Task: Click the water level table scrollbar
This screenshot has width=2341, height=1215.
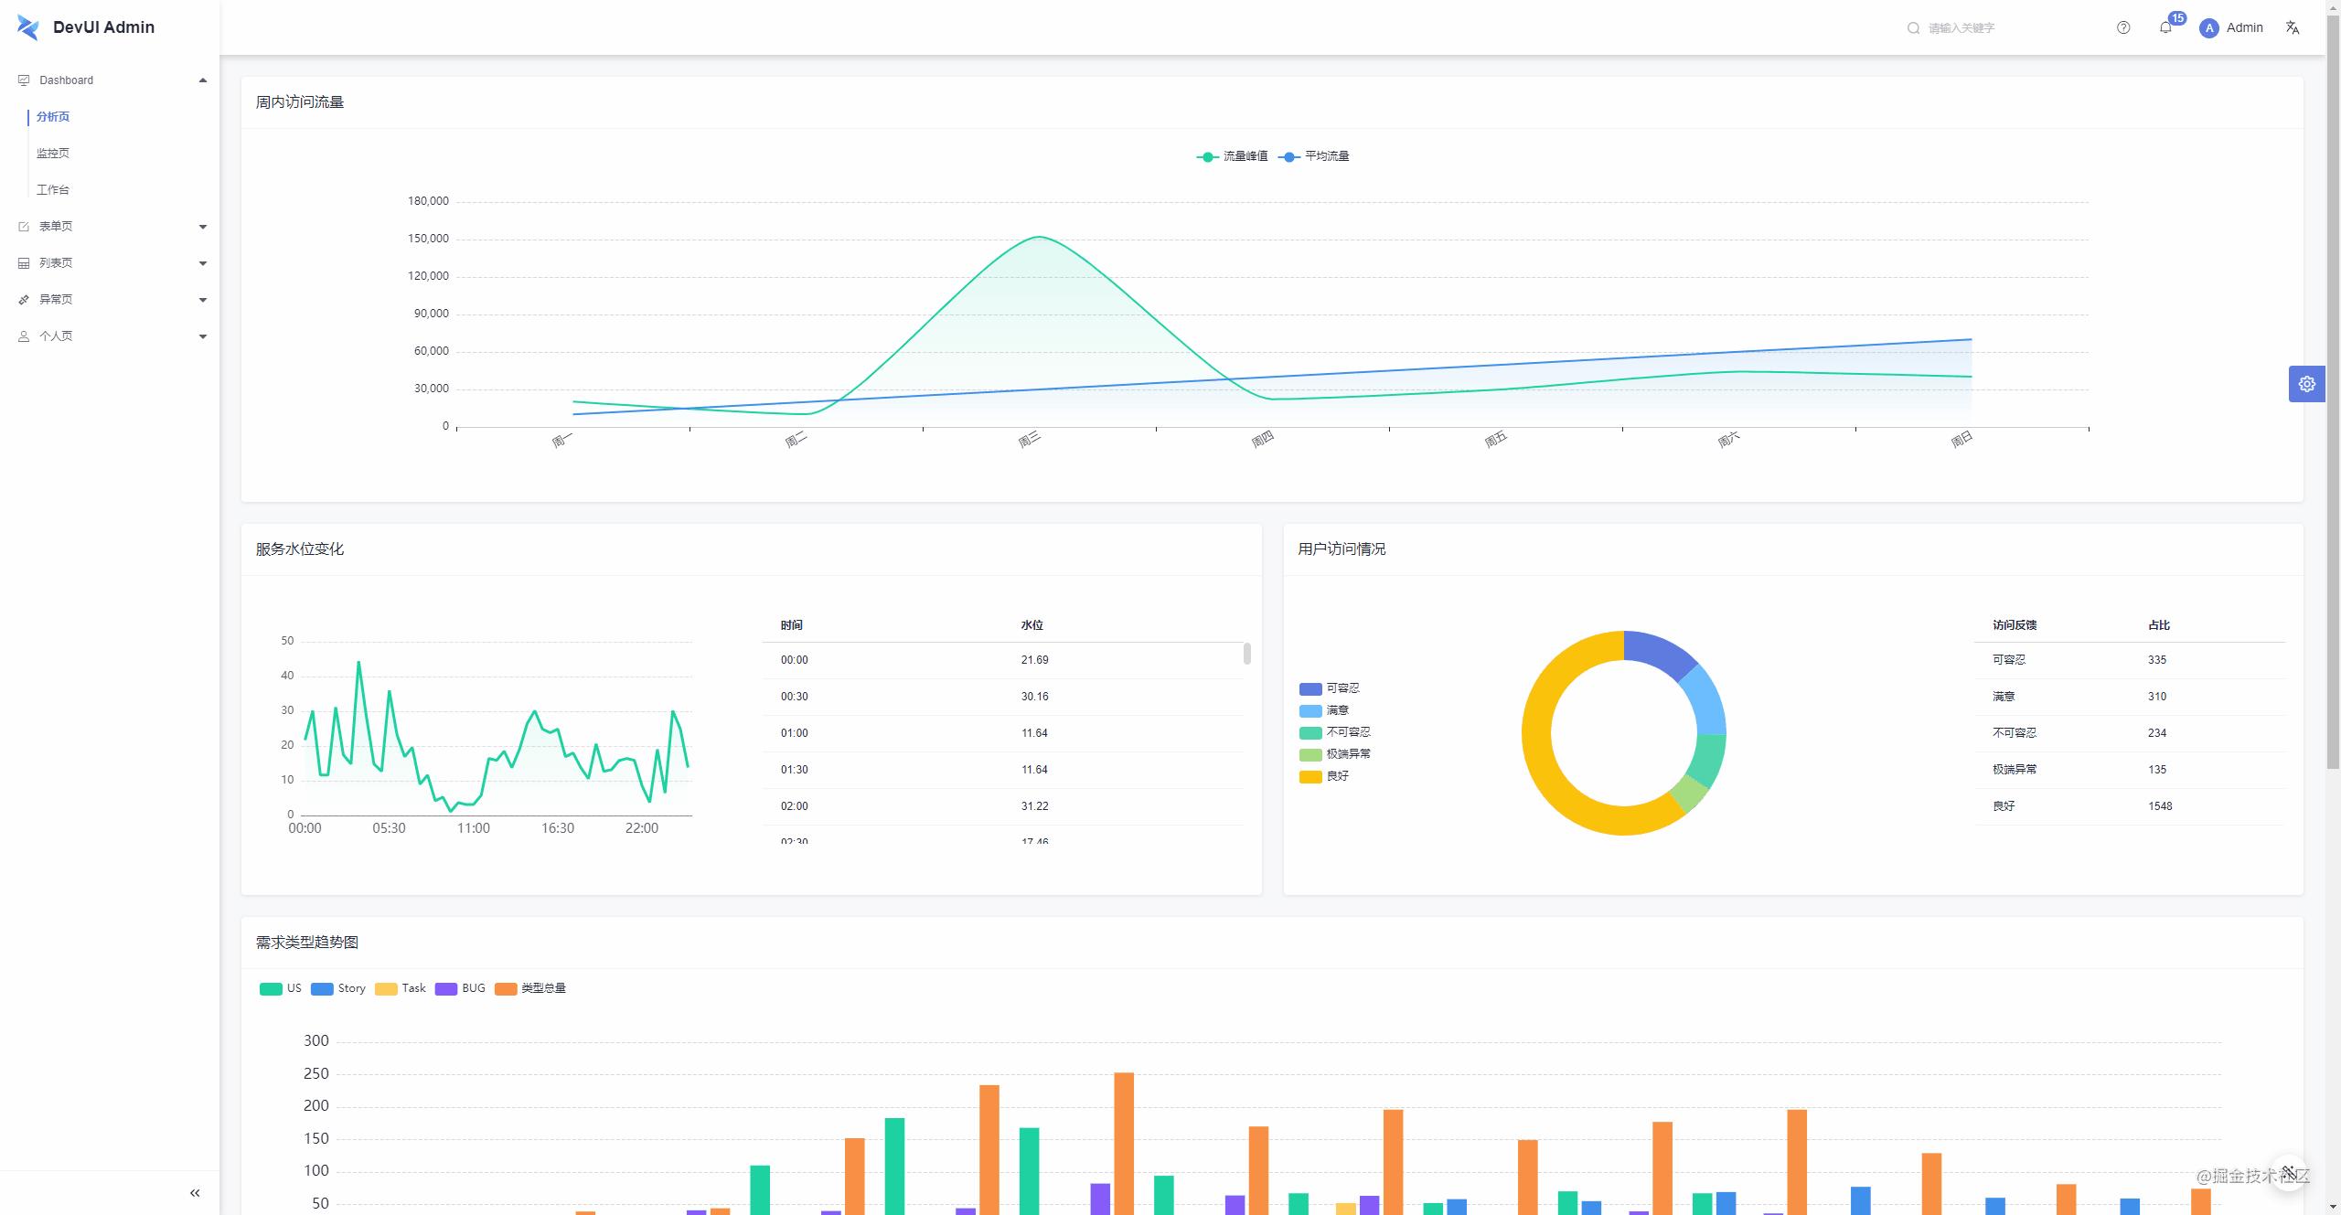Action: [1247, 654]
